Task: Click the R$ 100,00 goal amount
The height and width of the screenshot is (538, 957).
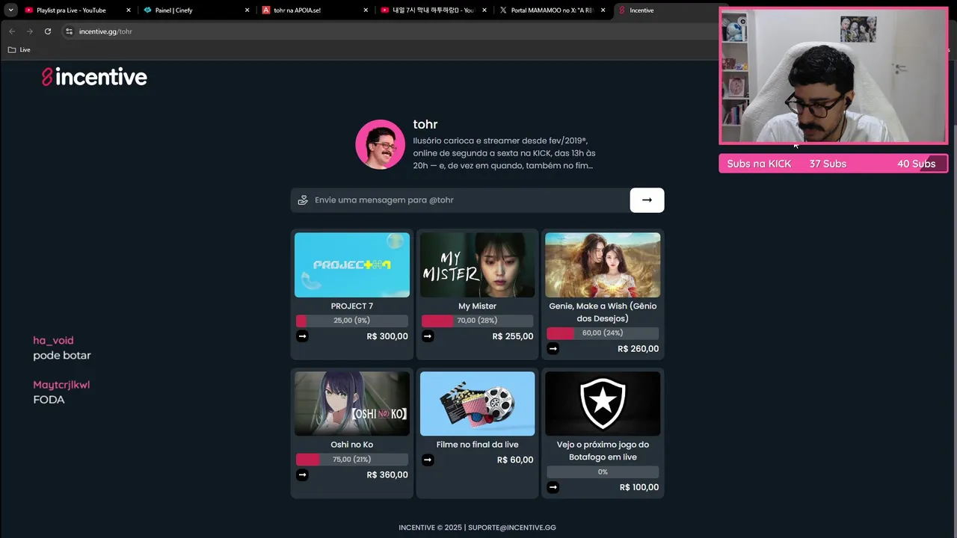Action: pyautogui.click(x=639, y=487)
